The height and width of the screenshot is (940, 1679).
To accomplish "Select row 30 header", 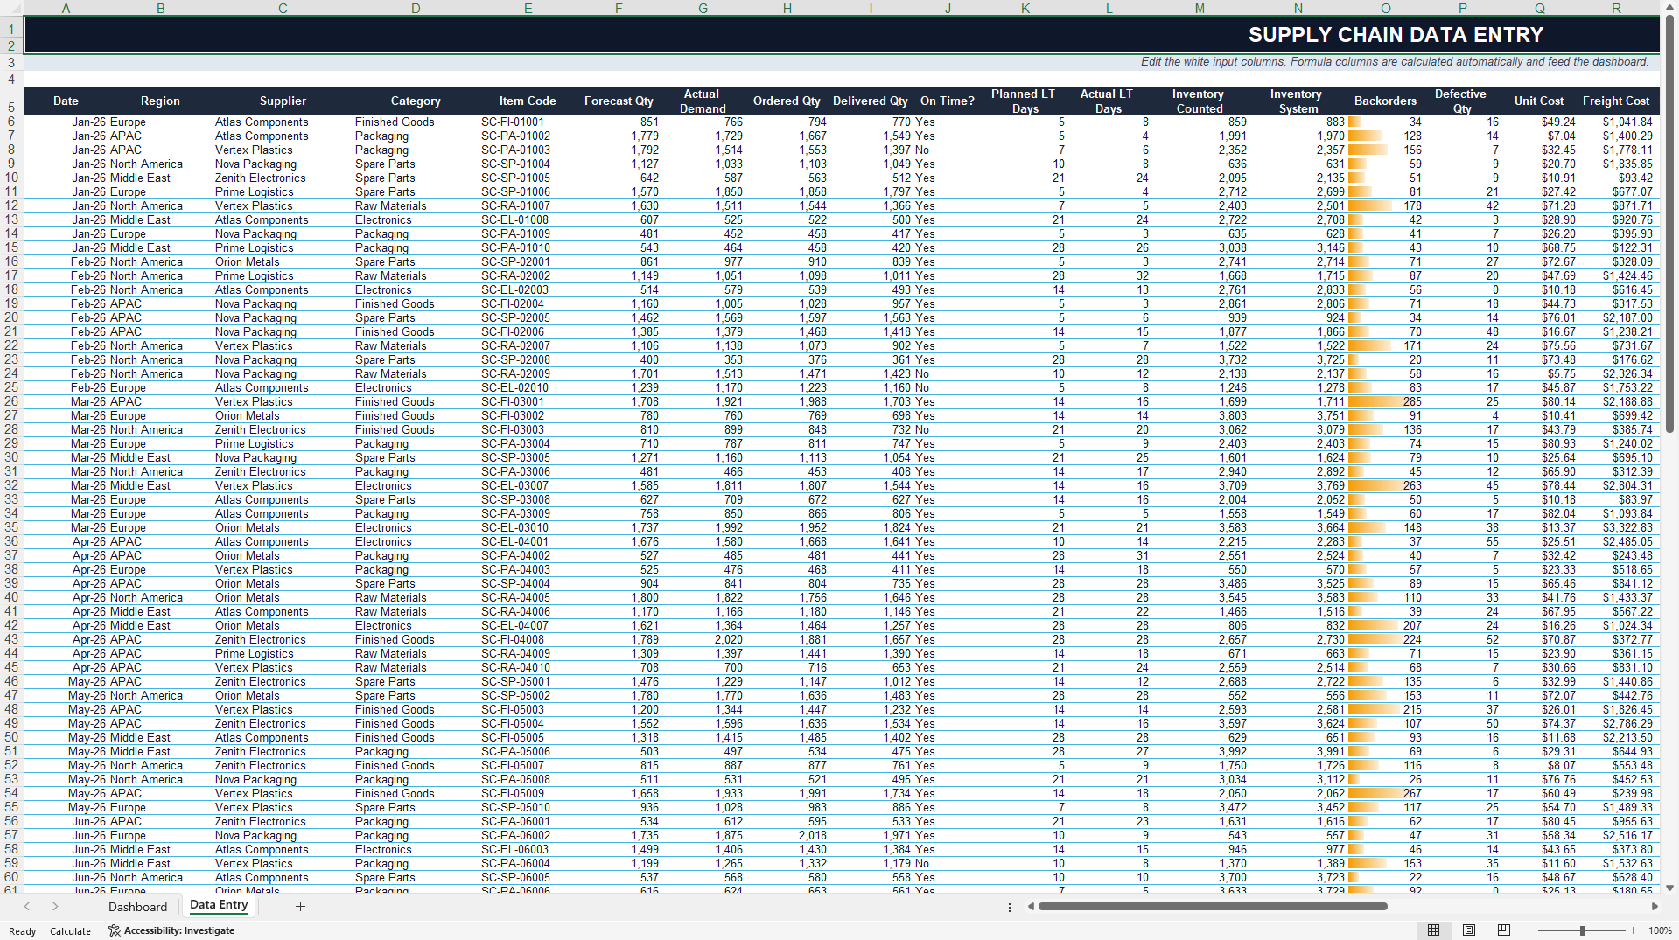I will coord(11,457).
